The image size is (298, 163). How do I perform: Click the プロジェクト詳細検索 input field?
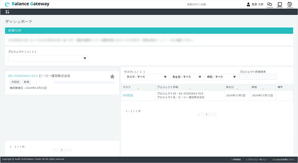point(258,77)
